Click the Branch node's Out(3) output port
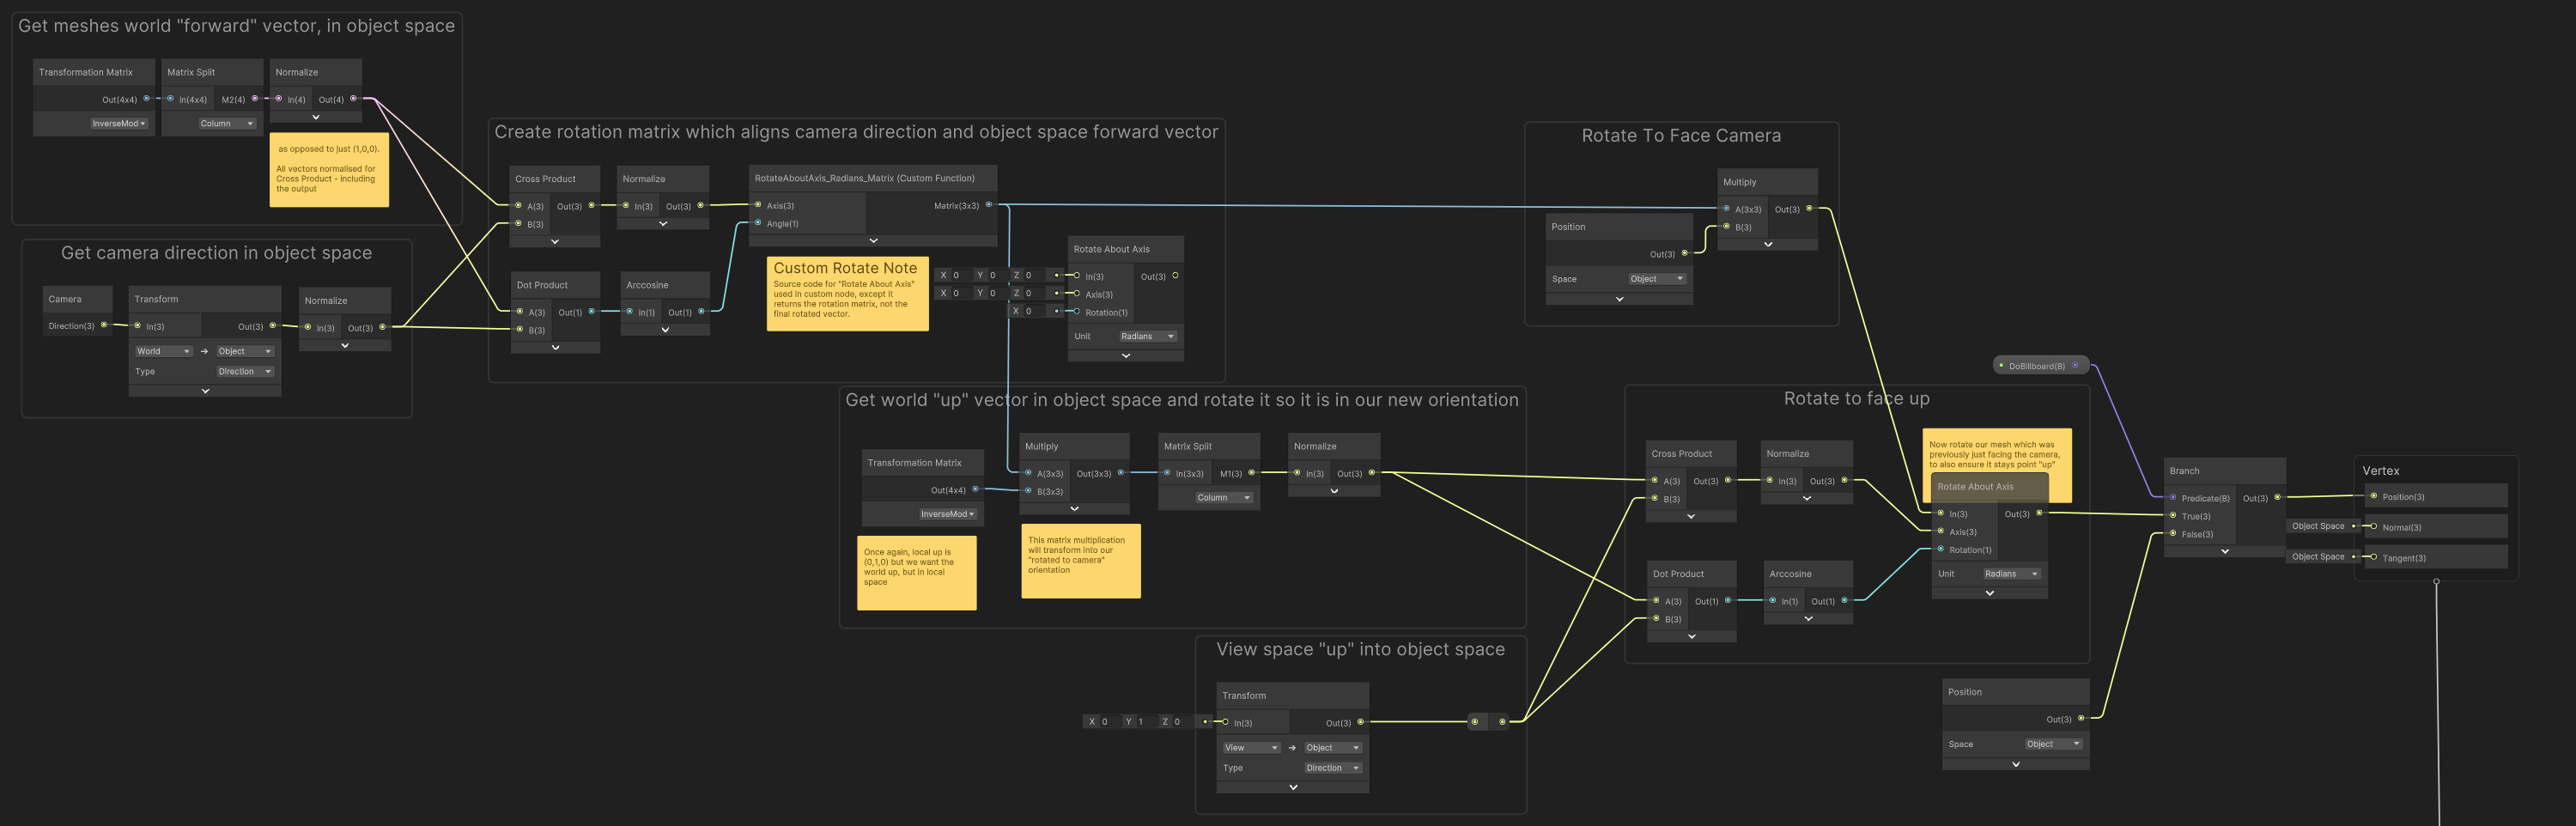The width and height of the screenshot is (2576, 826). 2277,497
